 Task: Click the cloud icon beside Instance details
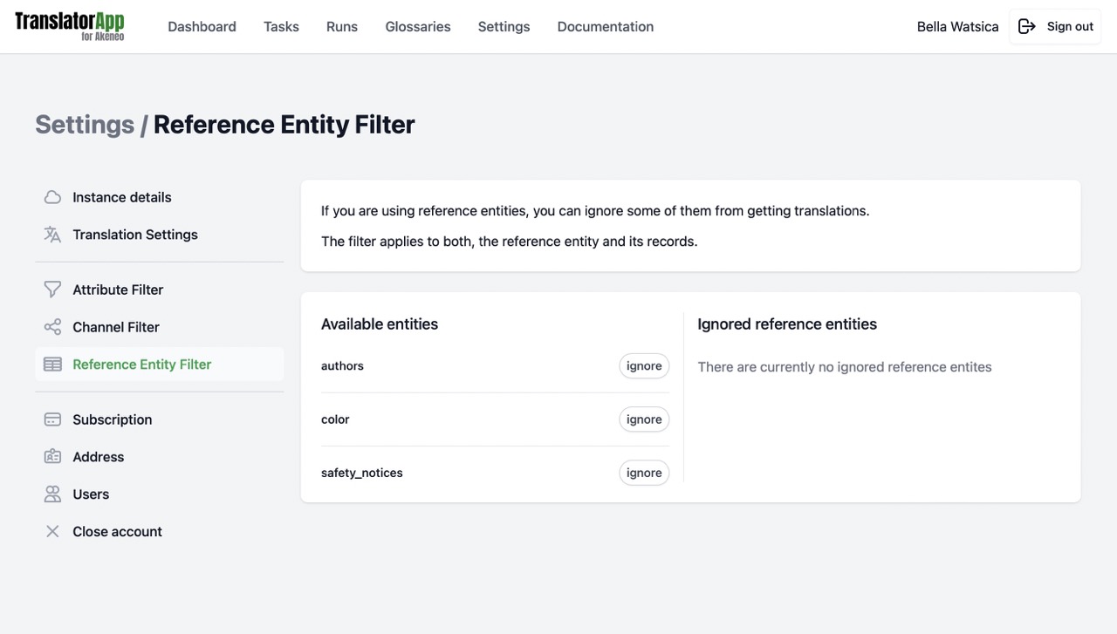click(x=52, y=197)
